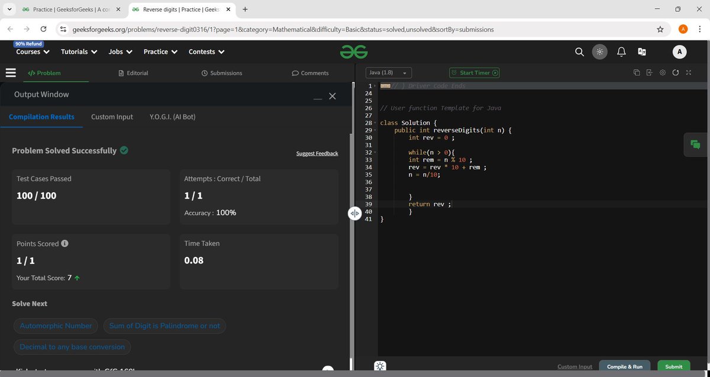Copy code using the copy icon
Screen dimensions: 710x377
pos(637,73)
